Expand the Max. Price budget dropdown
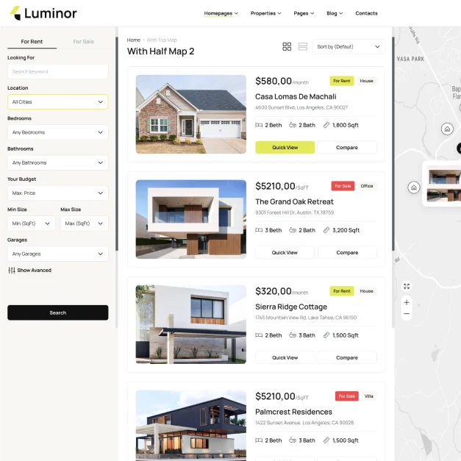This screenshot has width=461, height=461. coord(57,193)
